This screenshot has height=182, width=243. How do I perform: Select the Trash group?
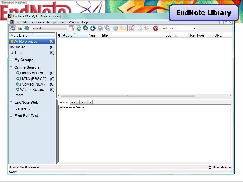tap(32, 53)
